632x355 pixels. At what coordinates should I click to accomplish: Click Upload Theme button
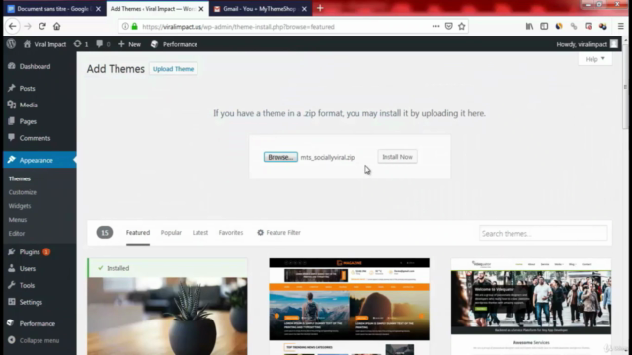174,69
